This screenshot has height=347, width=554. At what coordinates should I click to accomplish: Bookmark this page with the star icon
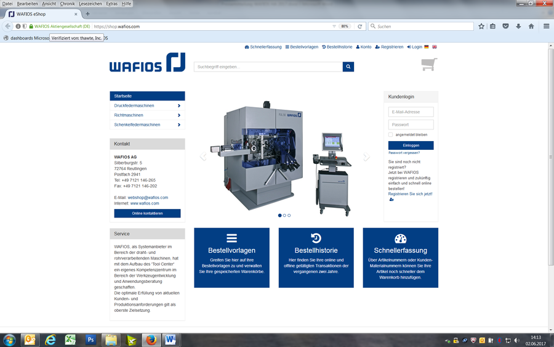pyautogui.click(x=481, y=26)
